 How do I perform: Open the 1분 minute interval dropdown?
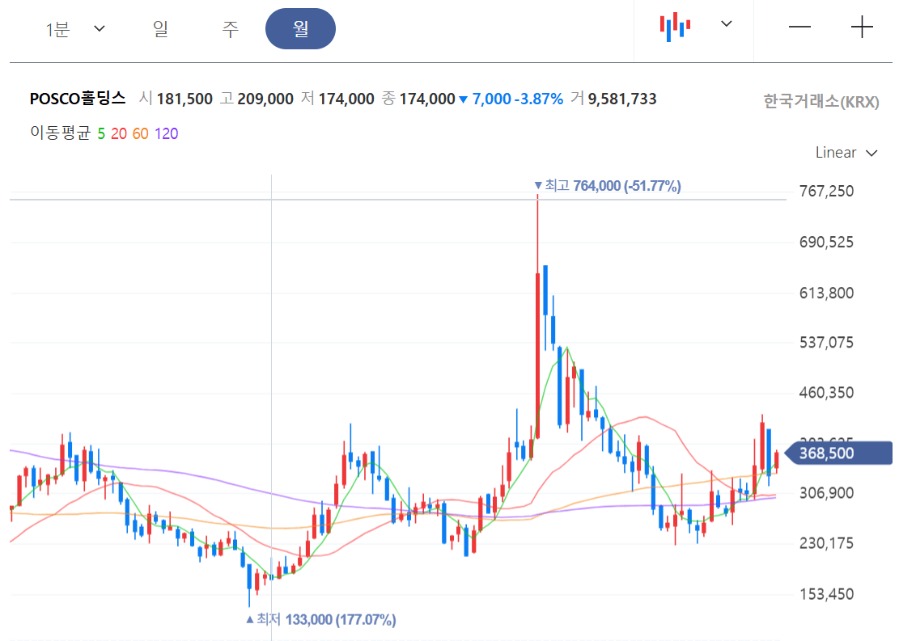[x=75, y=28]
